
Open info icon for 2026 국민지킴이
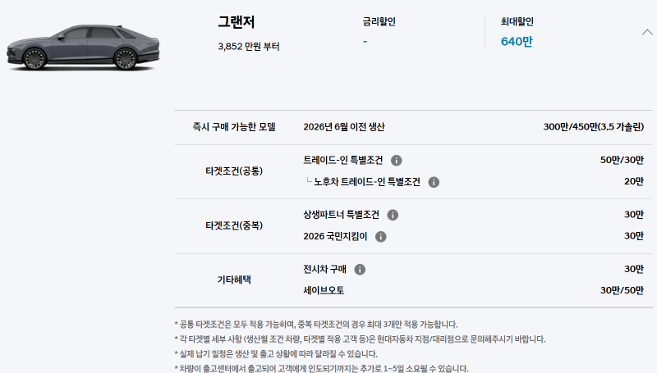tap(380, 237)
